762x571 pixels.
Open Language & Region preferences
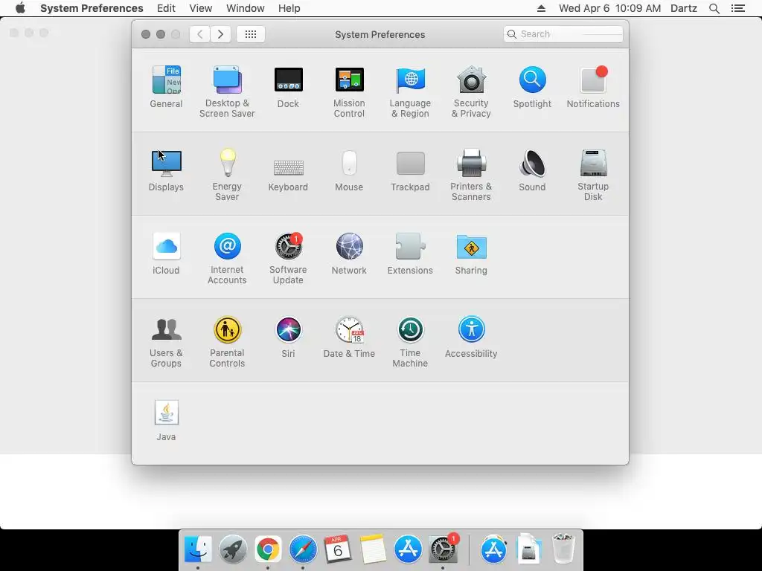tap(410, 92)
